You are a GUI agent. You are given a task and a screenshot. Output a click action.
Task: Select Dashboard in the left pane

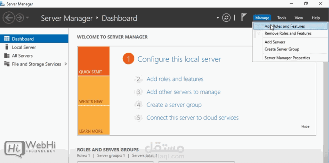34,39
